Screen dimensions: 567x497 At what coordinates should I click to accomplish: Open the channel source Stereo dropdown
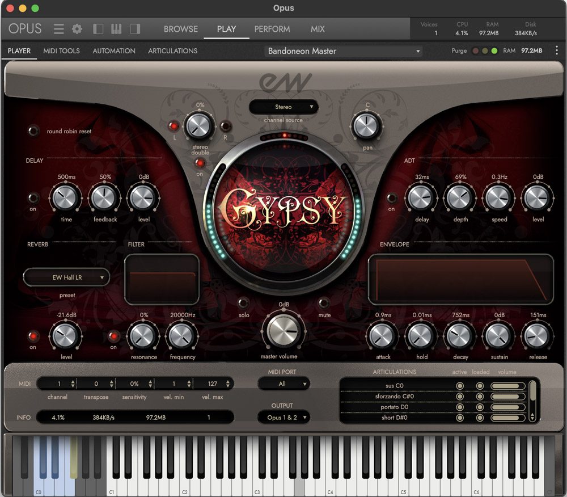tap(283, 107)
